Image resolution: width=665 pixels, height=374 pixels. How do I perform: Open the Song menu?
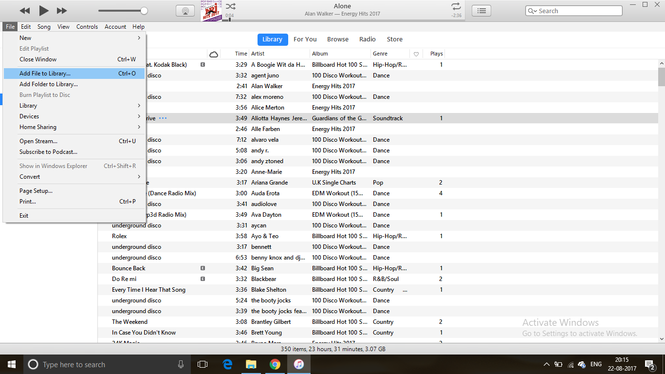(44, 27)
